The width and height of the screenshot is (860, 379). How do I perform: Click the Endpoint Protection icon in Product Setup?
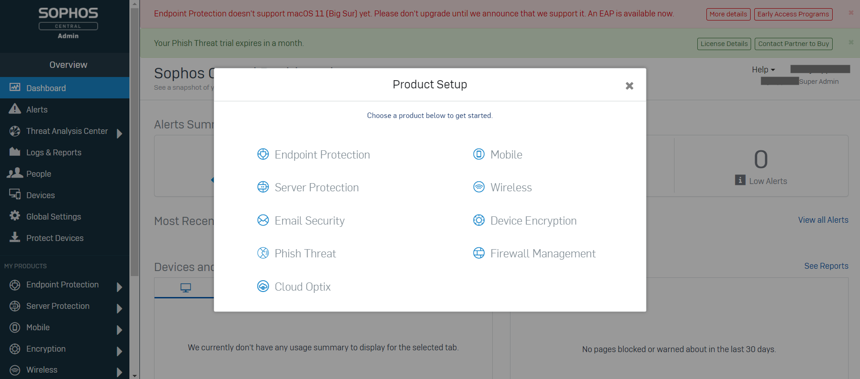pyautogui.click(x=263, y=154)
